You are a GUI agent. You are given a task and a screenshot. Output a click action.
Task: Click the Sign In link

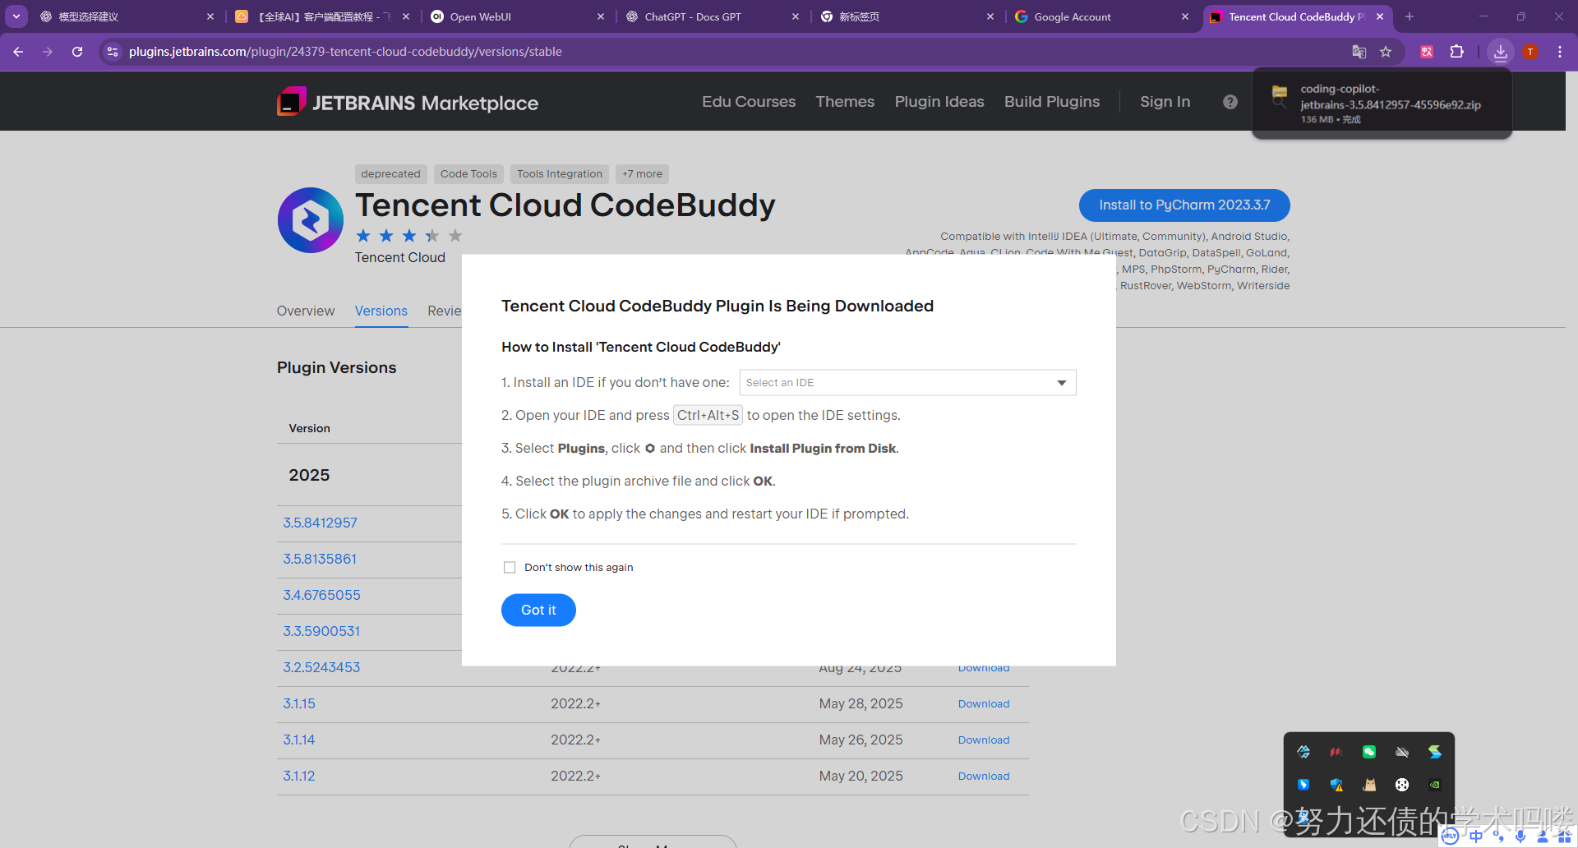(x=1165, y=102)
